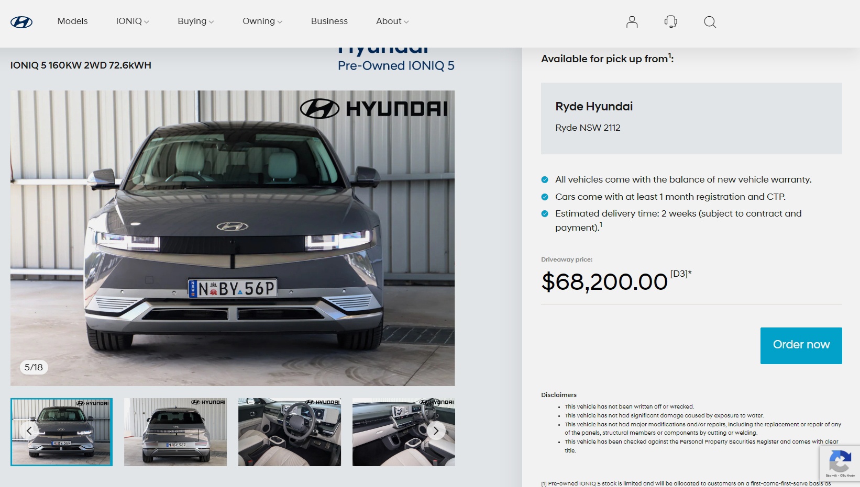860x487 pixels.
Task: Select the steering wheel interior thumbnail
Action: (x=289, y=431)
